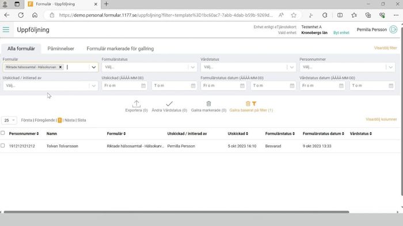Click Gallra markerade trash icon
The height and width of the screenshot is (226, 403).
pos(208,104)
